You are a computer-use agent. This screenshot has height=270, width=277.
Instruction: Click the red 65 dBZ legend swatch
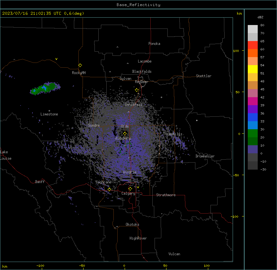pos(253,45)
